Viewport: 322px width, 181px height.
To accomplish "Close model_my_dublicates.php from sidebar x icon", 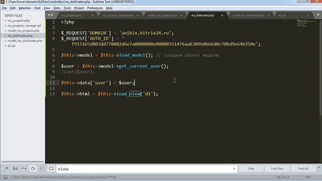I will (6, 41).
